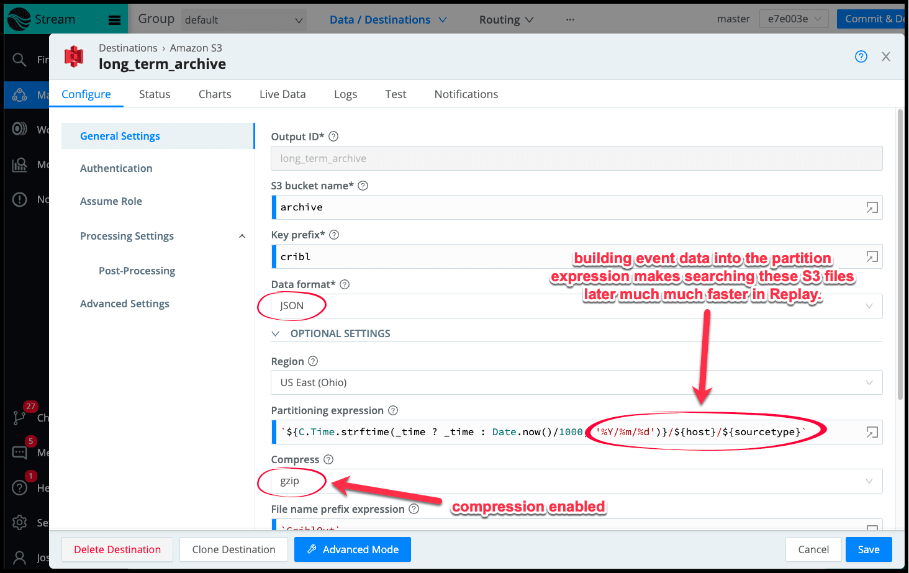
Task: Click the help icon in the modal header
Action: [861, 56]
